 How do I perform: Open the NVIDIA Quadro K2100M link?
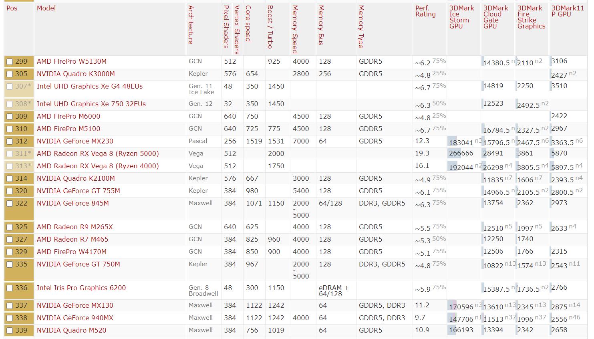pyautogui.click(x=76, y=178)
